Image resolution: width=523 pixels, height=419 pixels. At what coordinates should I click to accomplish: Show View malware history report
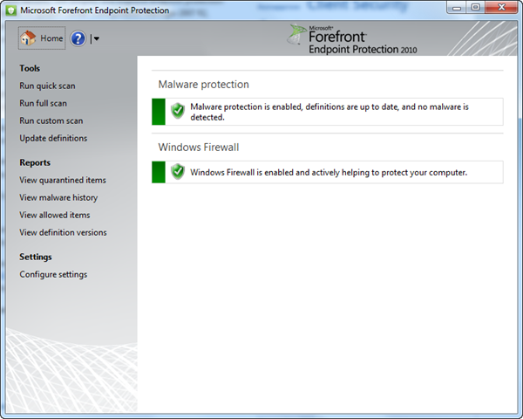pyautogui.click(x=58, y=197)
